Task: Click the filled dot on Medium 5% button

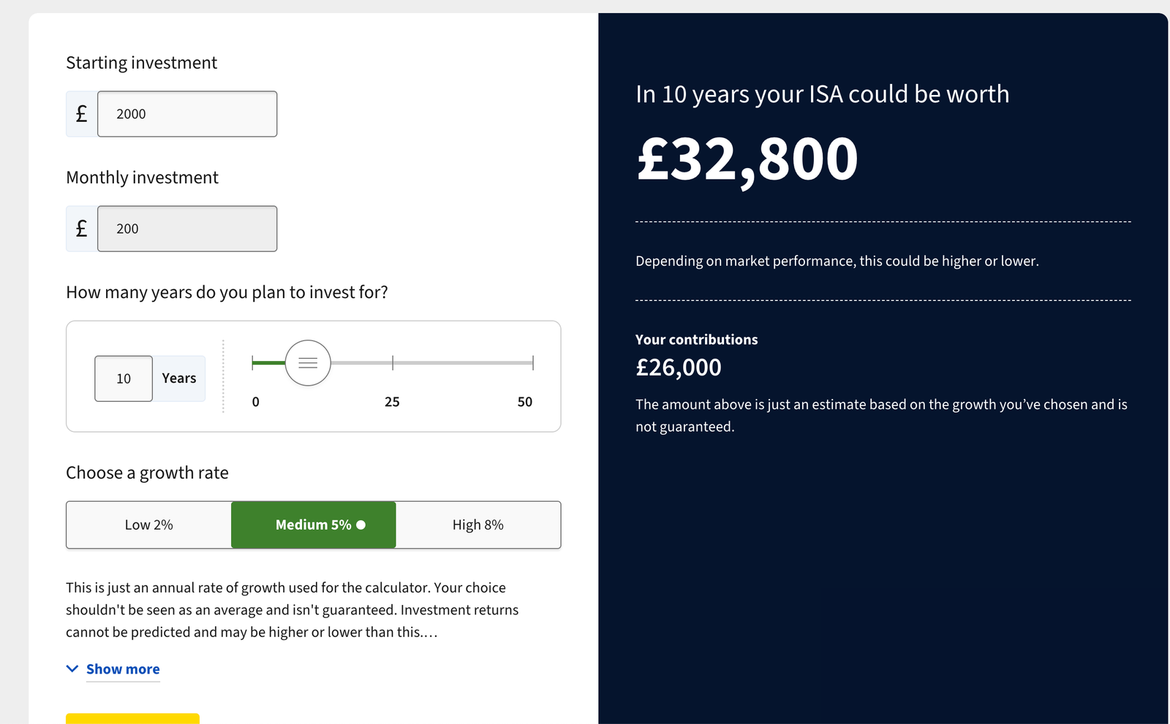Action: coord(360,525)
